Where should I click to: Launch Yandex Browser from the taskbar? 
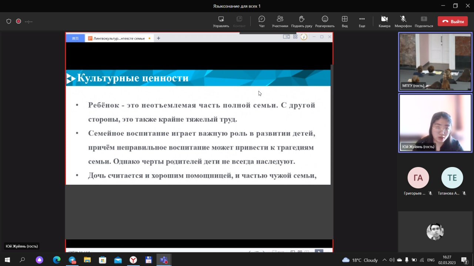pos(133,260)
